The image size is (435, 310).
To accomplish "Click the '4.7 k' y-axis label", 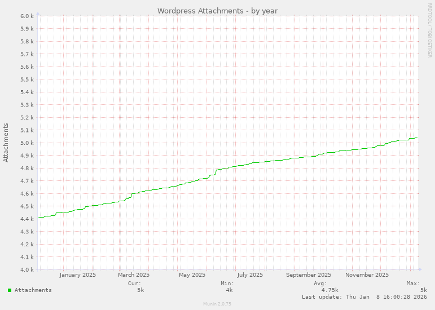I will tap(27, 181).
